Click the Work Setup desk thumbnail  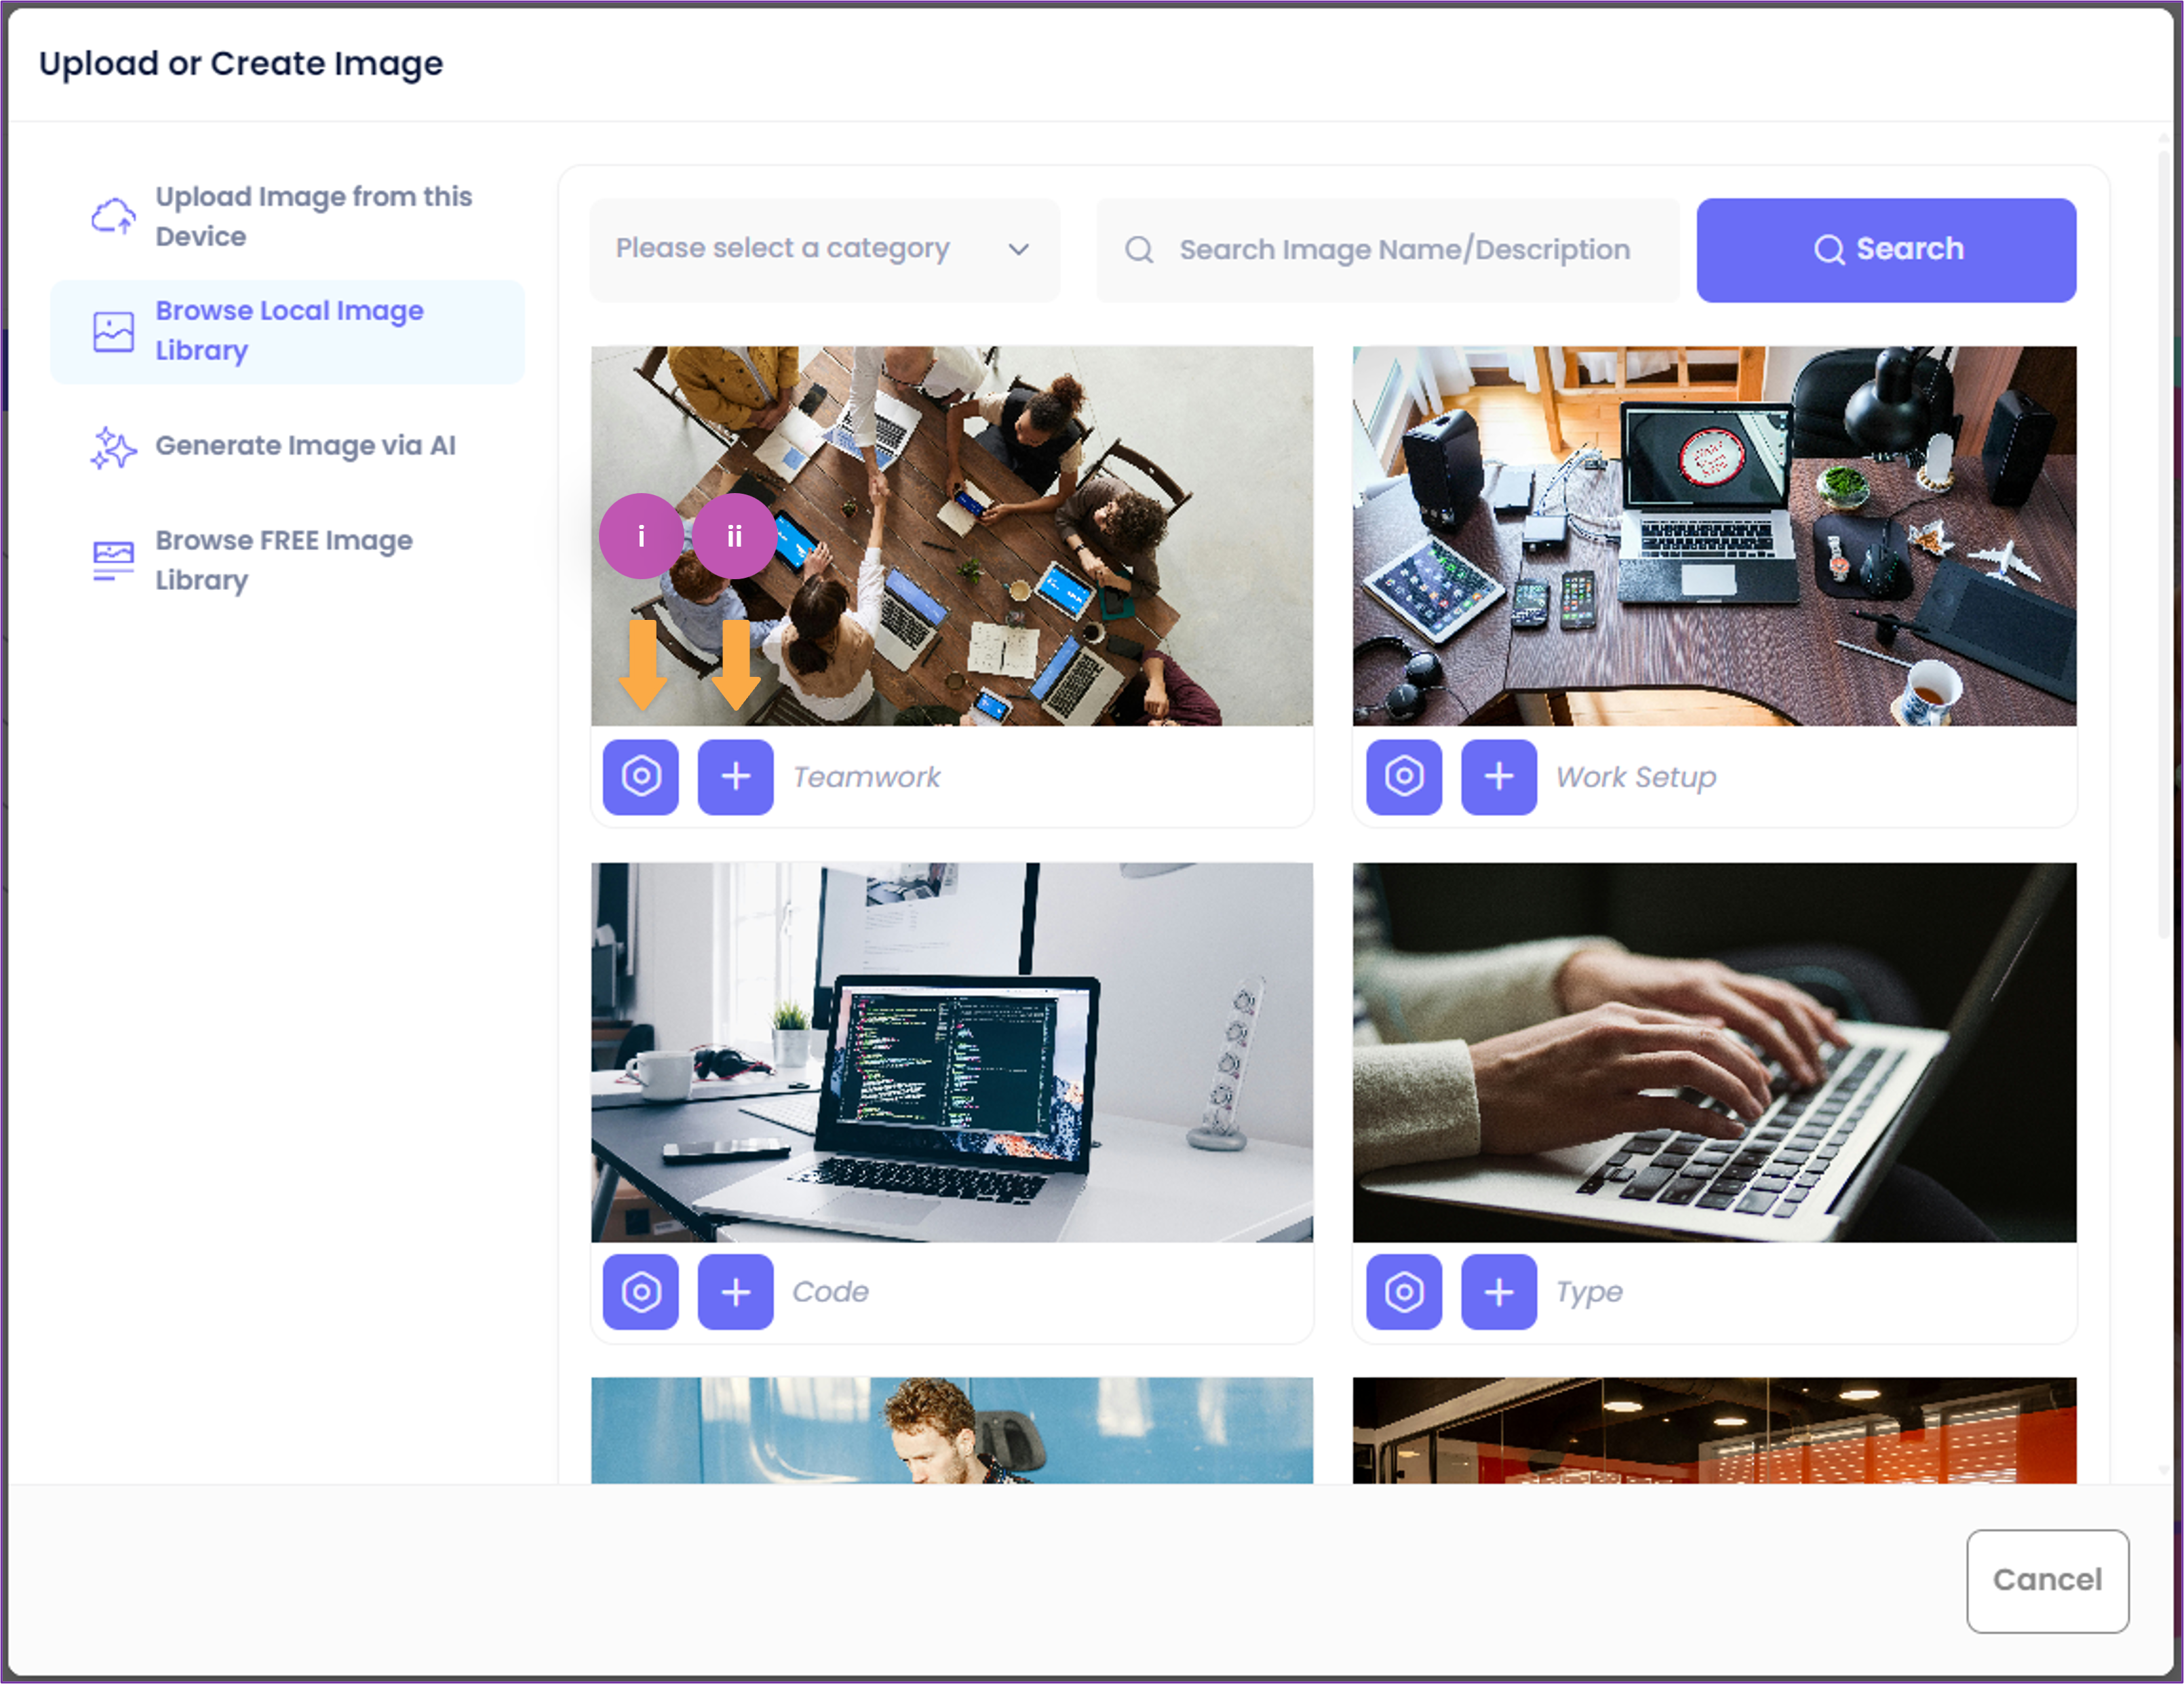pos(1714,536)
